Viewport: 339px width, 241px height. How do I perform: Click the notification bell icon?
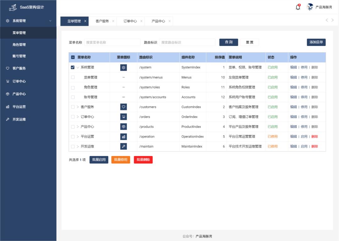click(298, 7)
